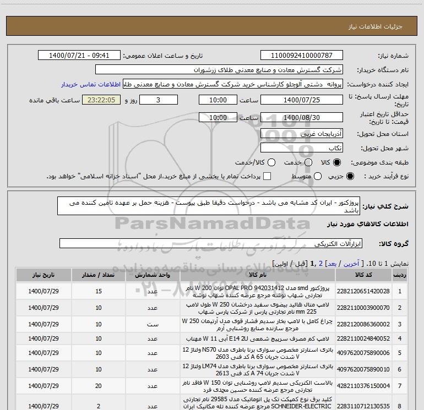The height and width of the screenshot is (410, 424).
Task: Select the جزیی purchase type radio
Action: coord(350,176)
